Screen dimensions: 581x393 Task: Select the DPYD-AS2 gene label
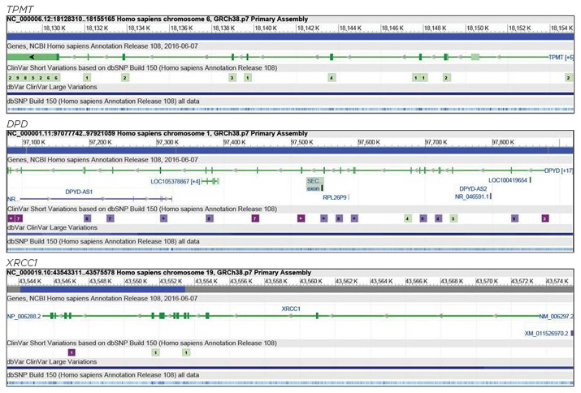(x=474, y=188)
